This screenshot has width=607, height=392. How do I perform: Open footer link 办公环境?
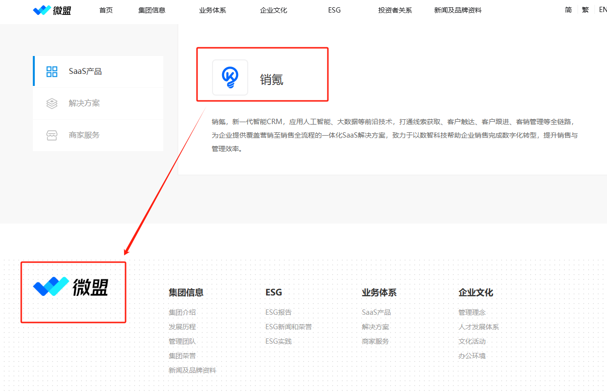[x=472, y=356]
